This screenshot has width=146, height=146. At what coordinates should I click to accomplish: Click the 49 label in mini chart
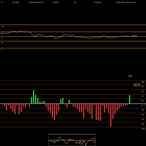[94, 142]
